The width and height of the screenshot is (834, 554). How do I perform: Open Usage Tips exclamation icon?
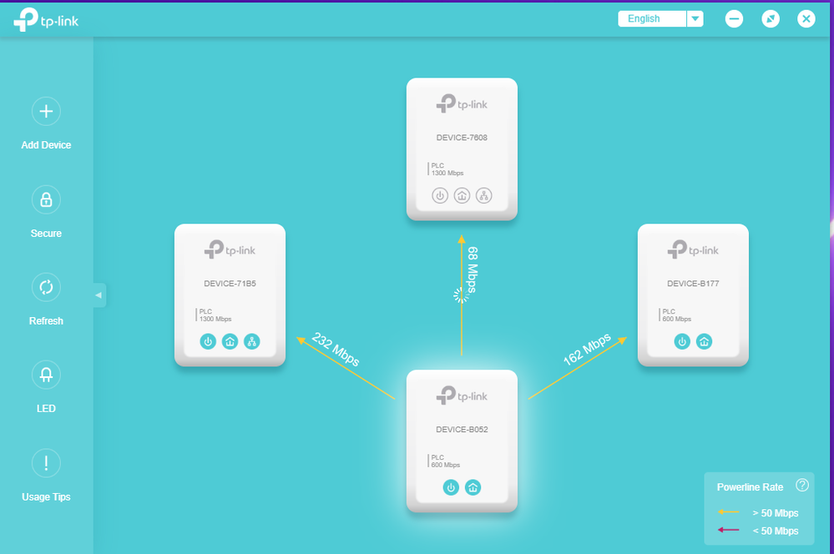click(46, 463)
